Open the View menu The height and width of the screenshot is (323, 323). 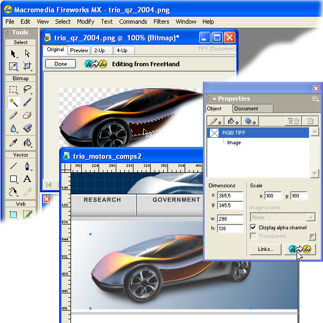coord(43,22)
